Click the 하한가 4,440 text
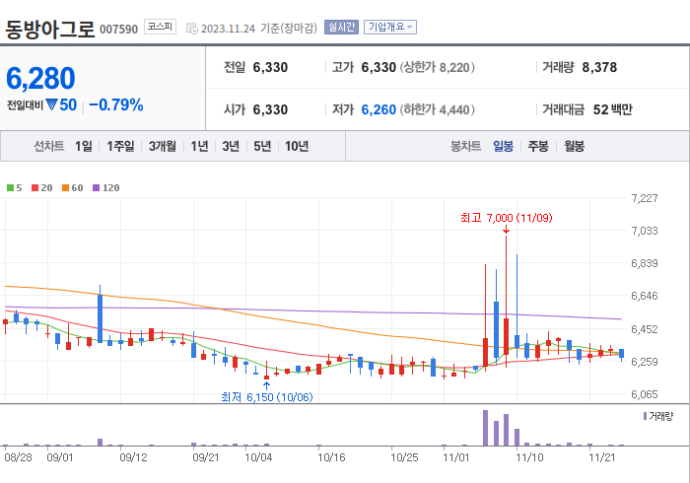The height and width of the screenshot is (483, 690). 438,109
